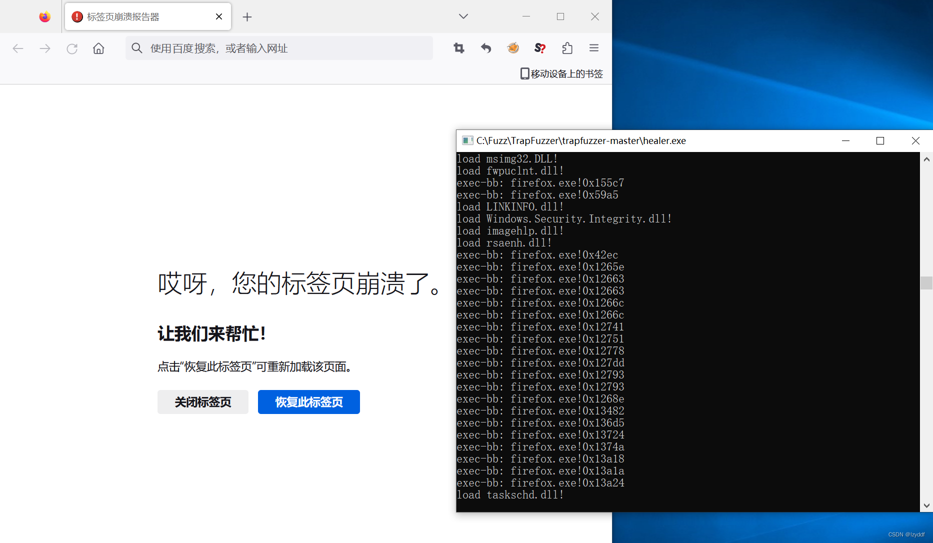The height and width of the screenshot is (543, 933).
Task: Click line 'exec-bb: firefox.exe!0x13724'
Action: [x=540, y=435]
